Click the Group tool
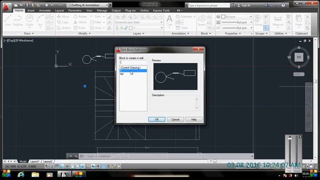This screenshot has width=320, height=180. click(x=258, y=20)
